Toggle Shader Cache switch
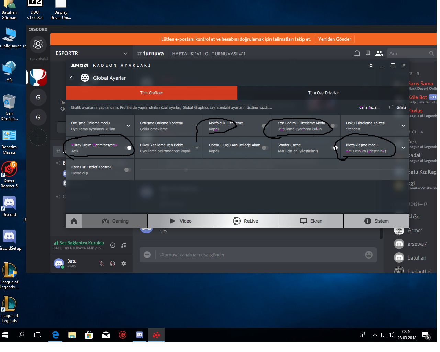Screen dimensions: 440x352 point(334,148)
